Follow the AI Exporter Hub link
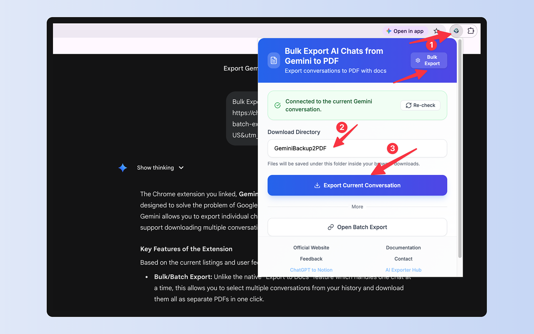The height and width of the screenshot is (334, 534). coord(403,270)
